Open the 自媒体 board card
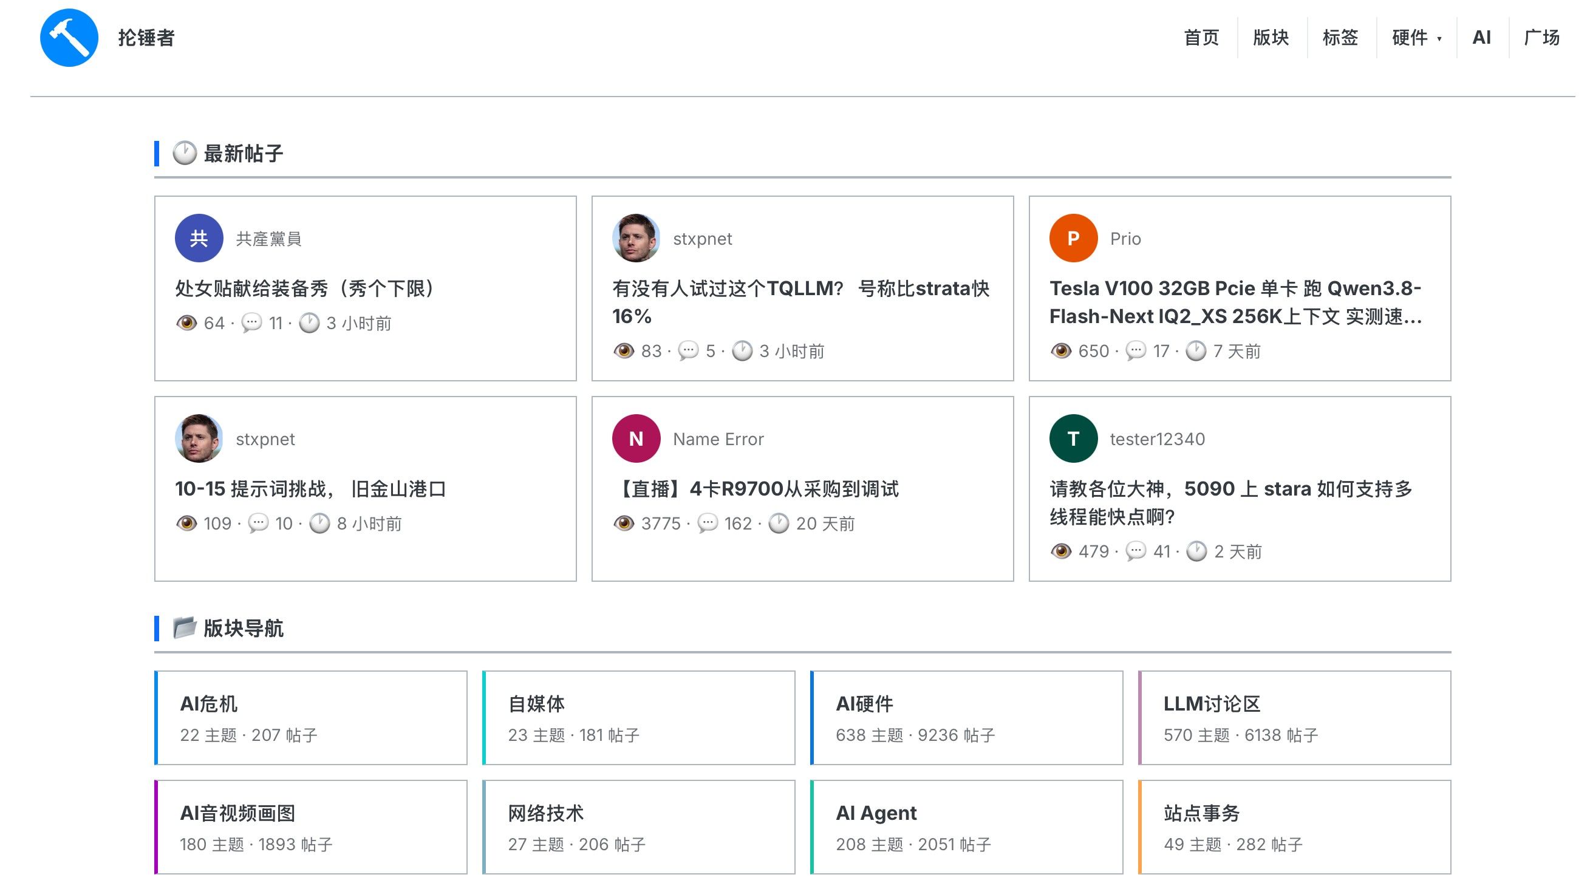 638,718
